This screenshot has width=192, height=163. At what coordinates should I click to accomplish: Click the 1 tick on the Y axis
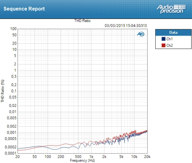[x=15, y=70]
